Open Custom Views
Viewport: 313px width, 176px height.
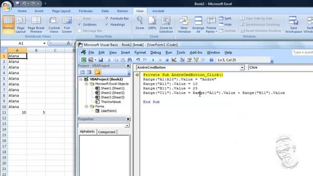[x=54, y=25]
